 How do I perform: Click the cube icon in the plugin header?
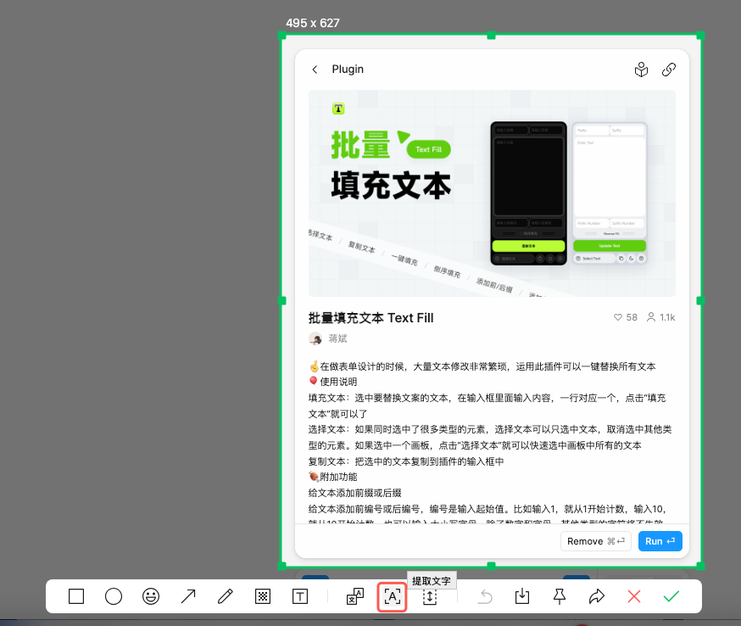pos(641,70)
